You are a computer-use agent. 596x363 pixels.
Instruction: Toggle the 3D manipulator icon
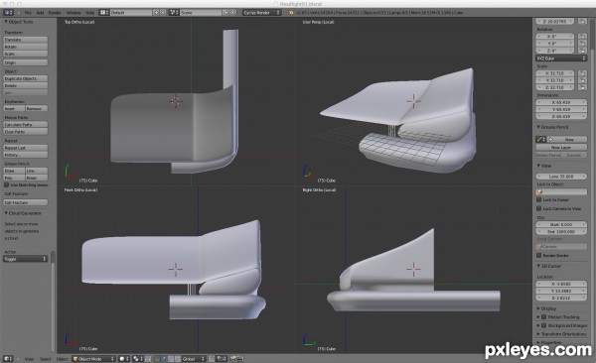point(157,359)
